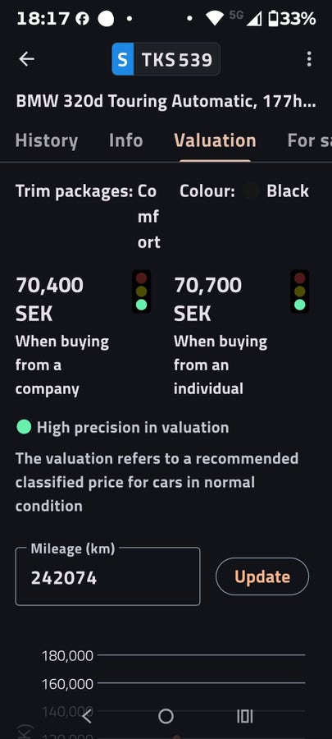Open Android recent apps button
Image resolution: width=332 pixels, height=739 pixels.
pyautogui.click(x=244, y=716)
